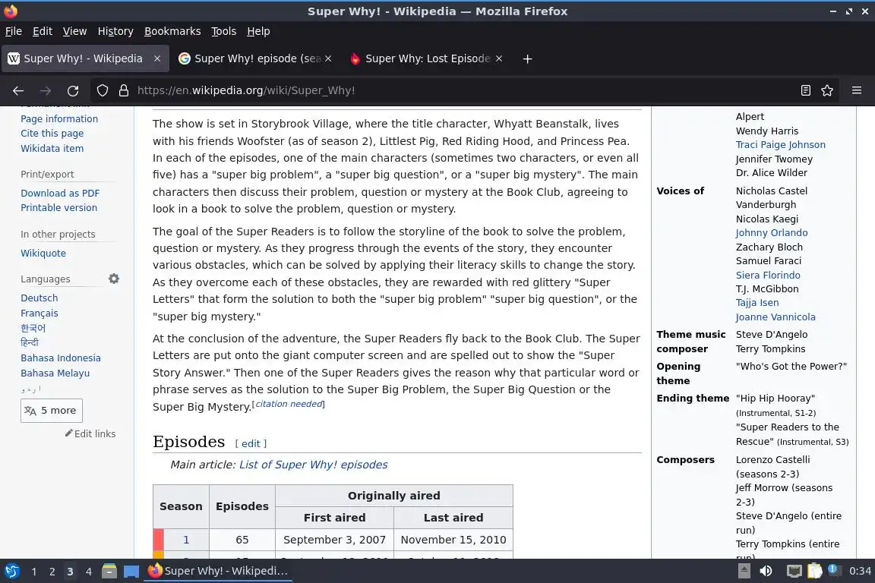Open the Firefox hamburger menu
Image resolution: width=875 pixels, height=583 pixels.
[857, 90]
